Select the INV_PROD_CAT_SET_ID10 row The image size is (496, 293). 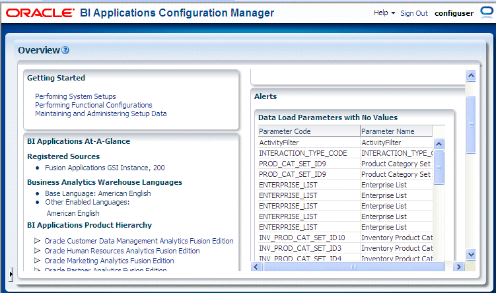tap(345, 238)
